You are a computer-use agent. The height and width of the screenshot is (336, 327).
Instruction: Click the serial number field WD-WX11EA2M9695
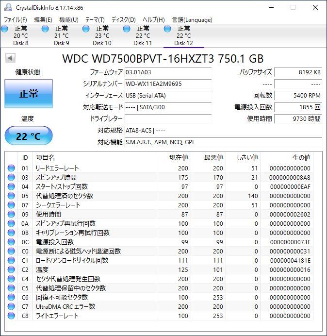click(x=168, y=84)
